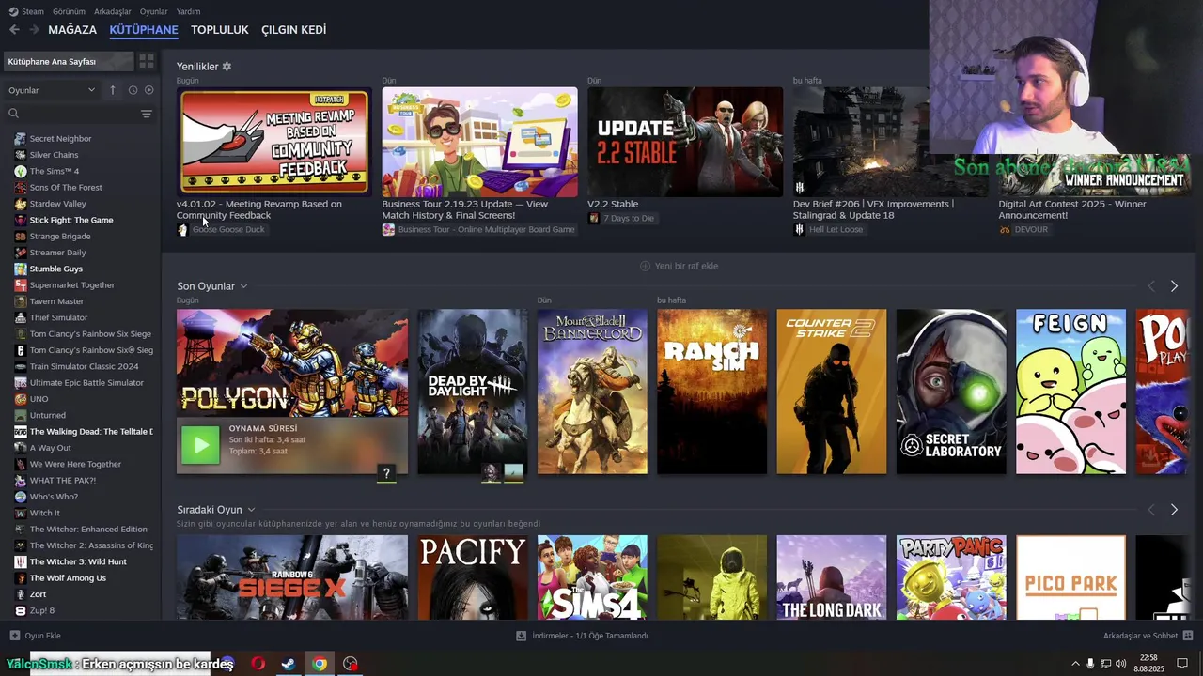Go to the TOPLULUK tab
The width and height of the screenshot is (1203, 676).
[x=219, y=30]
